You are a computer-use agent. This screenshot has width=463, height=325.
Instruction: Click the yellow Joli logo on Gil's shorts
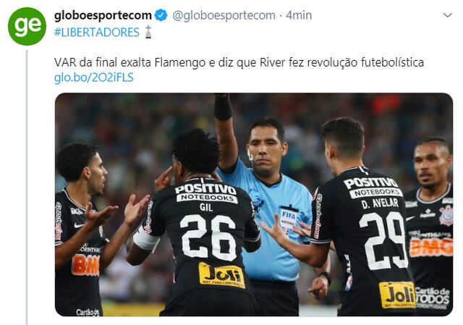[x=222, y=276]
